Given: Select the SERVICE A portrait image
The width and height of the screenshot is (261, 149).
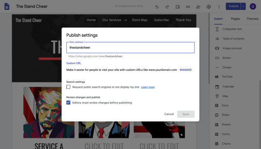Looking at the screenshot, I should [x=49, y=112].
